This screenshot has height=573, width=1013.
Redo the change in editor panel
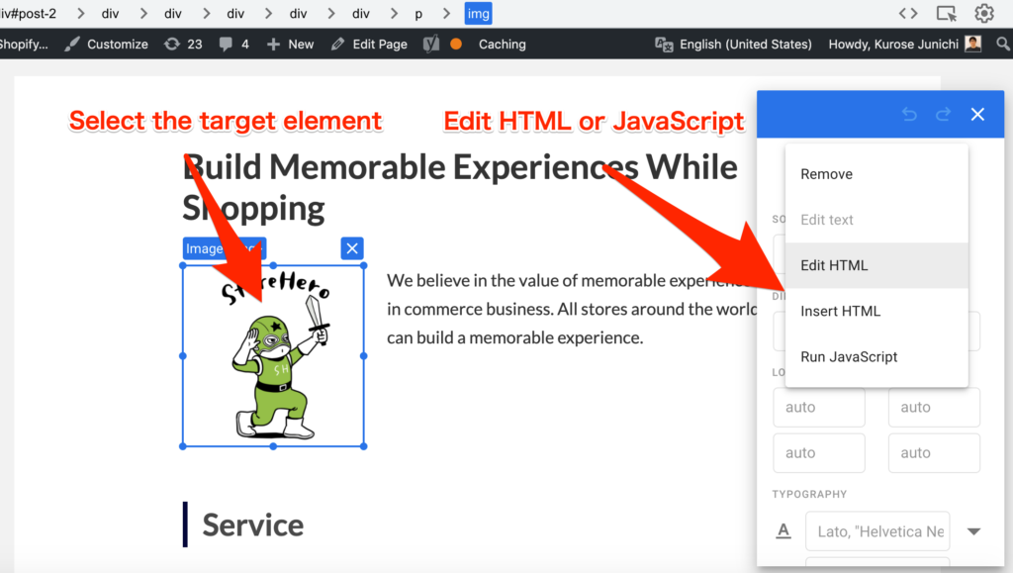(943, 115)
